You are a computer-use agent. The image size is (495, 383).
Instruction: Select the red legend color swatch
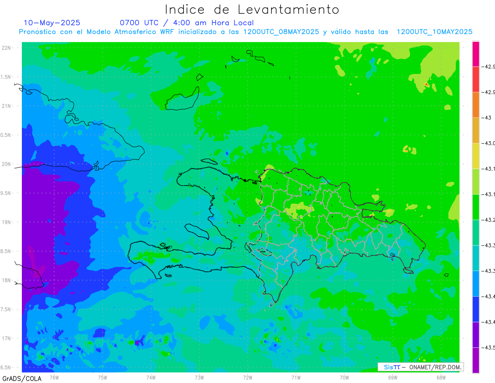(476, 79)
